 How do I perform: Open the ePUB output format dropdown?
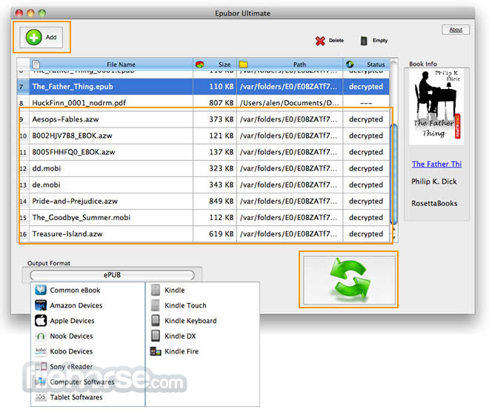click(112, 275)
